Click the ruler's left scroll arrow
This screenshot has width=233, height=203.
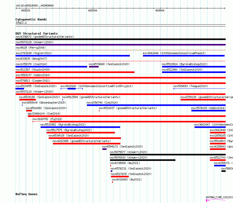point(16,8)
